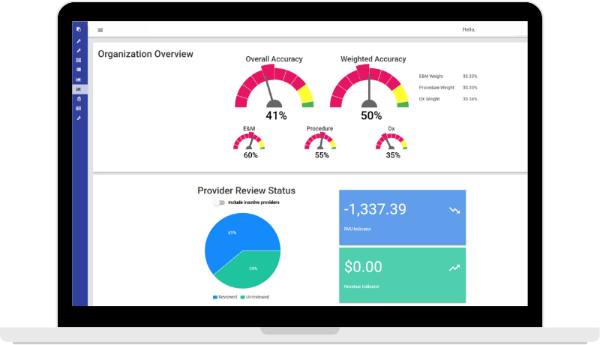Click the clipboard icon in the sidebar

click(x=79, y=99)
